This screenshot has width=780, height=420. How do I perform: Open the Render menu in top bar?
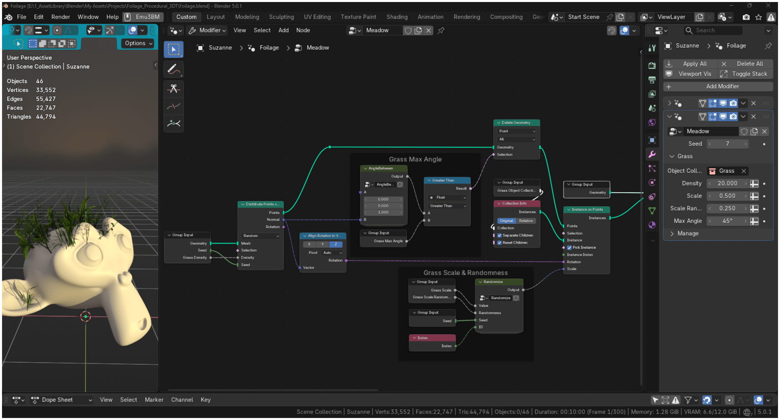point(60,17)
